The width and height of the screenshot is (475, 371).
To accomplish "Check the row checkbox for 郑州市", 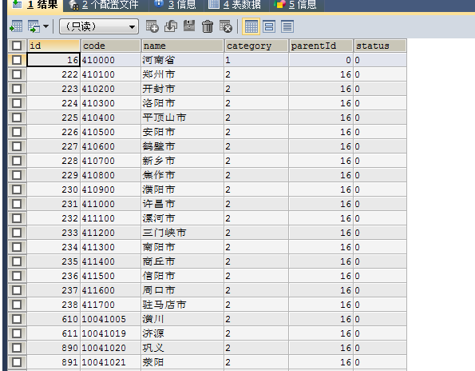I will (x=17, y=74).
